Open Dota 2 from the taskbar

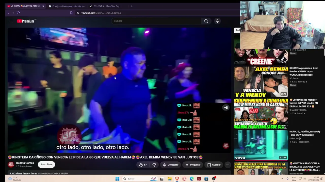coord(199,179)
